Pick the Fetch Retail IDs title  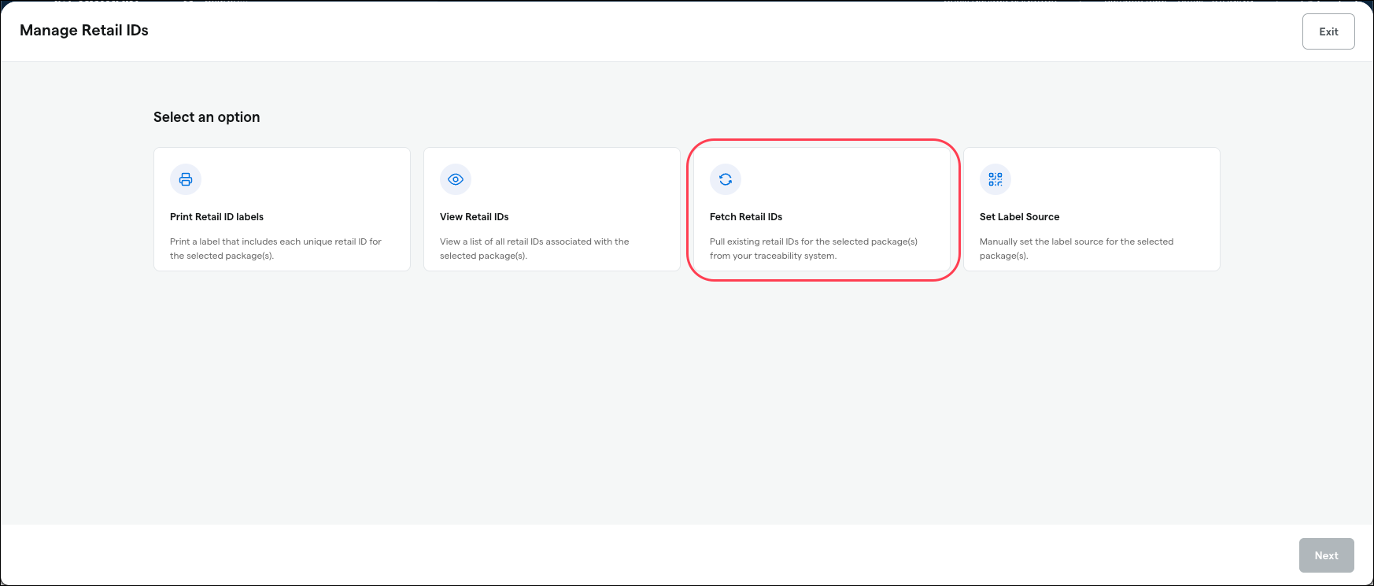746,217
